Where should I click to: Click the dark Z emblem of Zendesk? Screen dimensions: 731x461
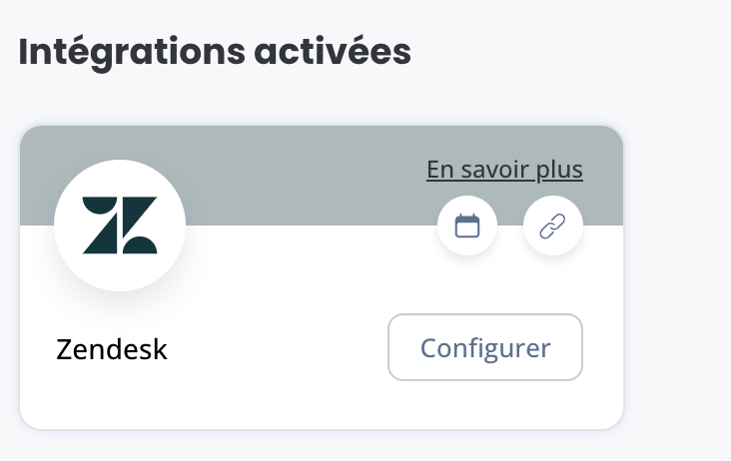click(120, 226)
